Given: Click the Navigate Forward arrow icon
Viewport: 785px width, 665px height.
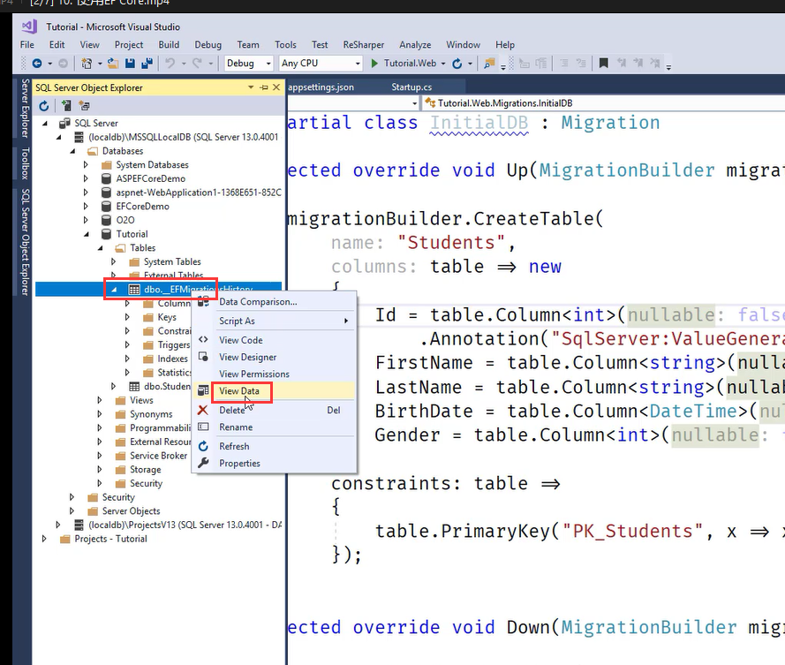Looking at the screenshot, I should 63,63.
